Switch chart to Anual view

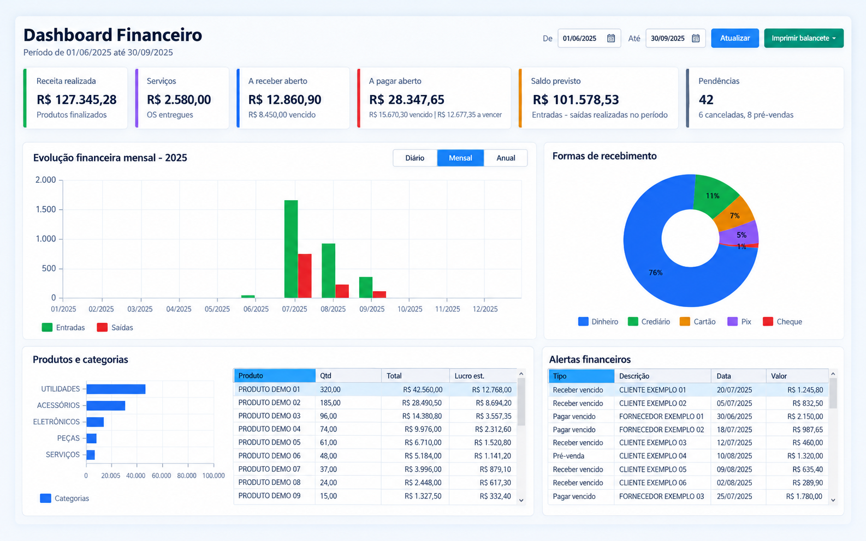506,158
